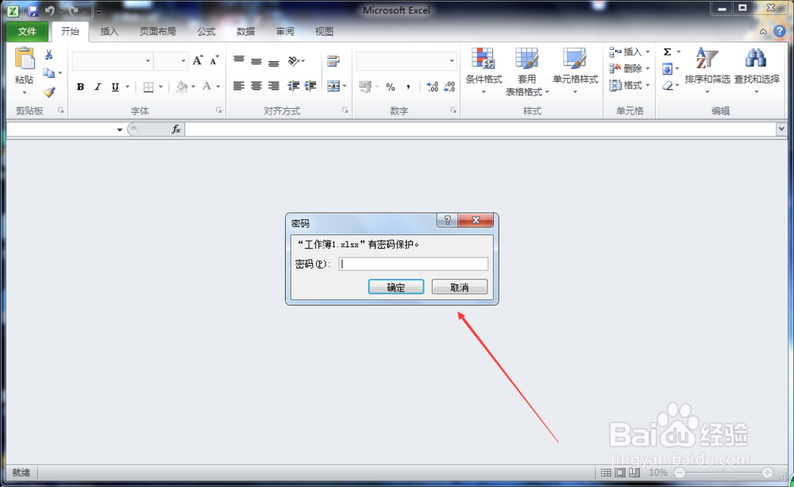Screen dimensions: 794x487
Task: Switch to the 页面布局 tab
Action: [x=157, y=32]
